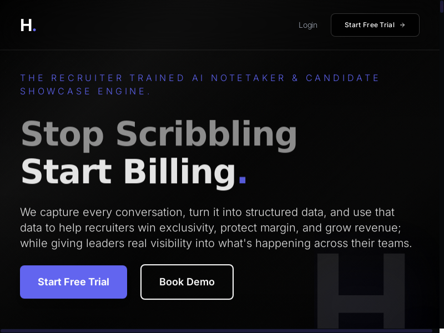Click the purple period after "Start Billing"

tap(242, 180)
